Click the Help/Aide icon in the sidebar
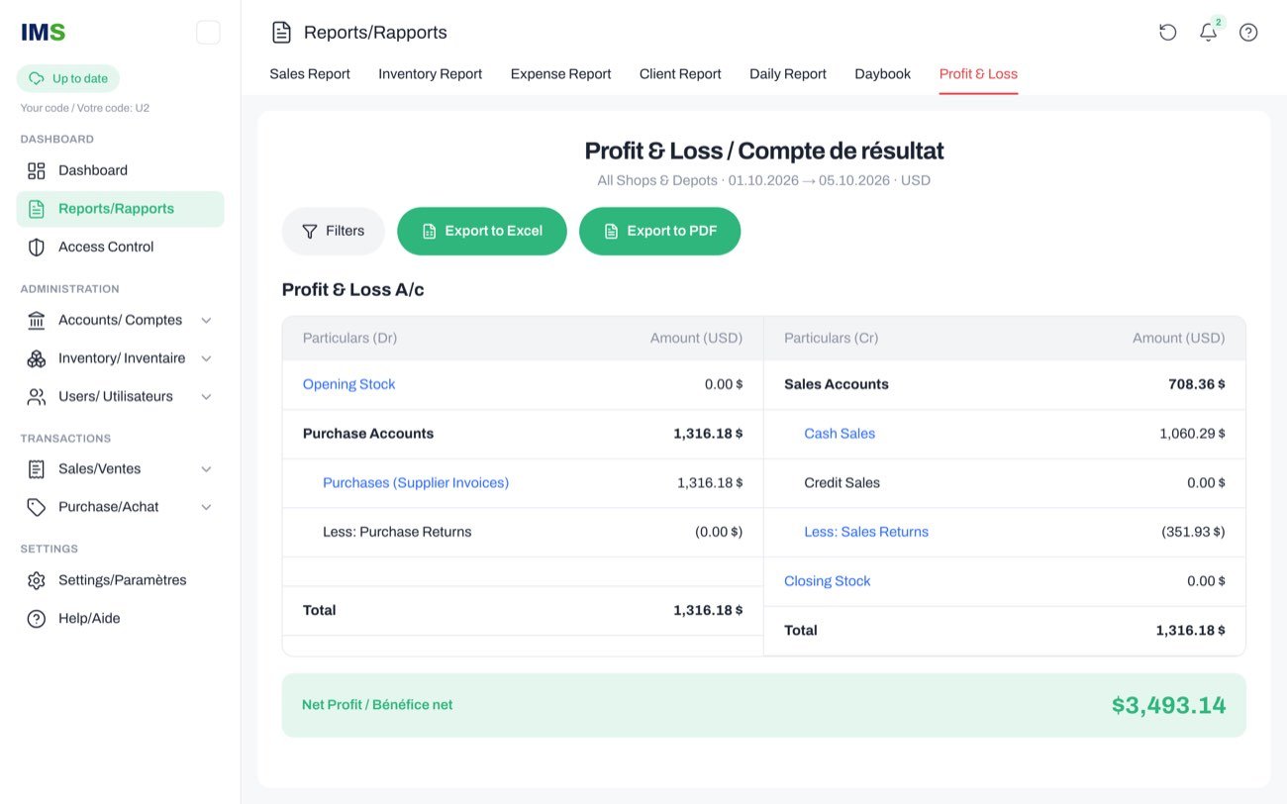Viewport: 1287px width, 804px height. click(37, 619)
